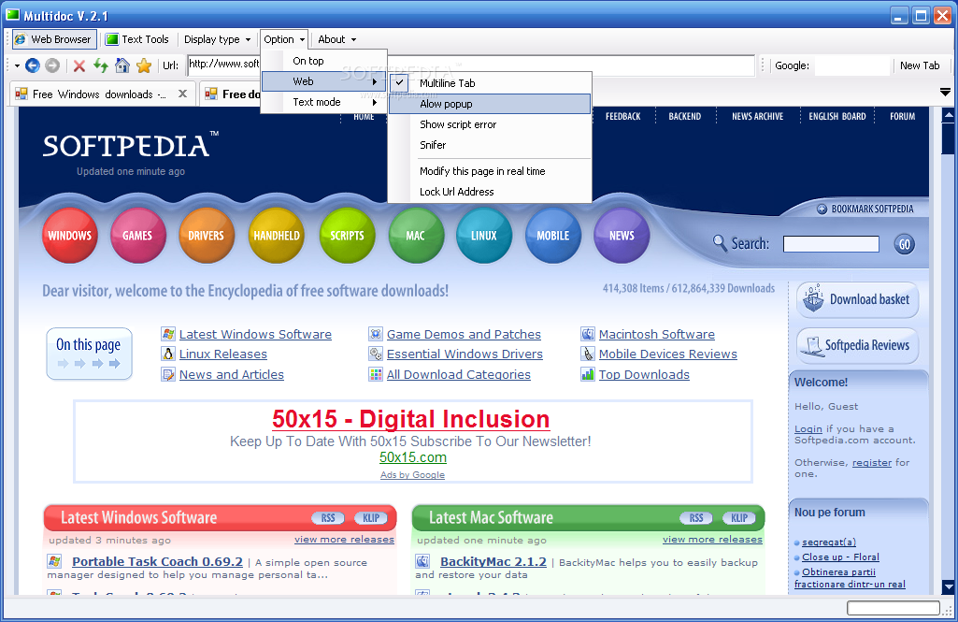Click the green Refresh arrows icon
Viewport: 958px width, 622px height.
[x=100, y=65]
